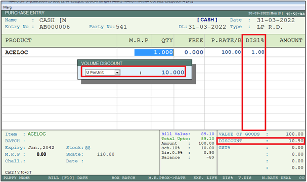Image resolution: width=307 pixels, height=182 pixels.
Task: Click the SRate 110.00 value
Action: pyautogui.click(x=106, y=154)
